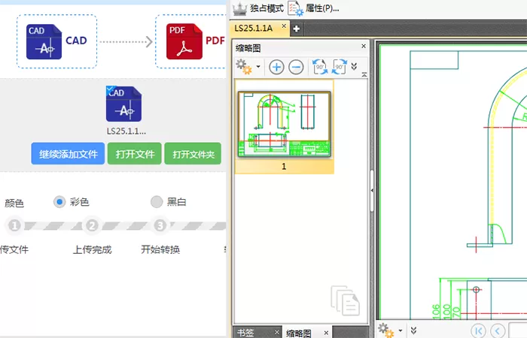Image resolution: width=527 pixels, height=338 pixels.
Task: Click step 2 上传完成 progress marker
Action: (x=92, y=225)
